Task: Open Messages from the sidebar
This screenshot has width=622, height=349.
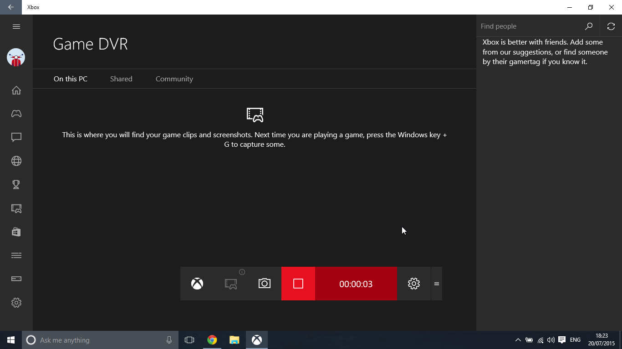Action: 16,137
